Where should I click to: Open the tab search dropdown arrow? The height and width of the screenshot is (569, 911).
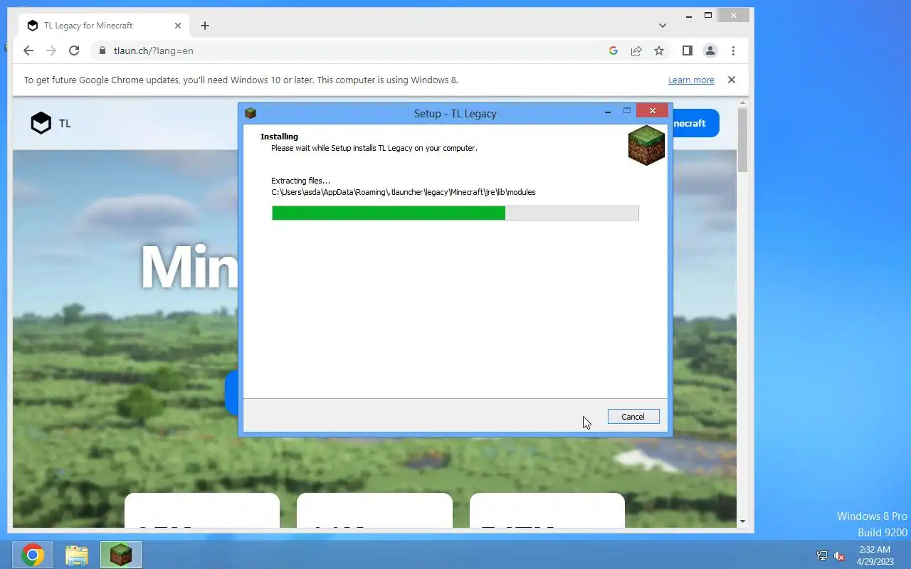[663, 26]
